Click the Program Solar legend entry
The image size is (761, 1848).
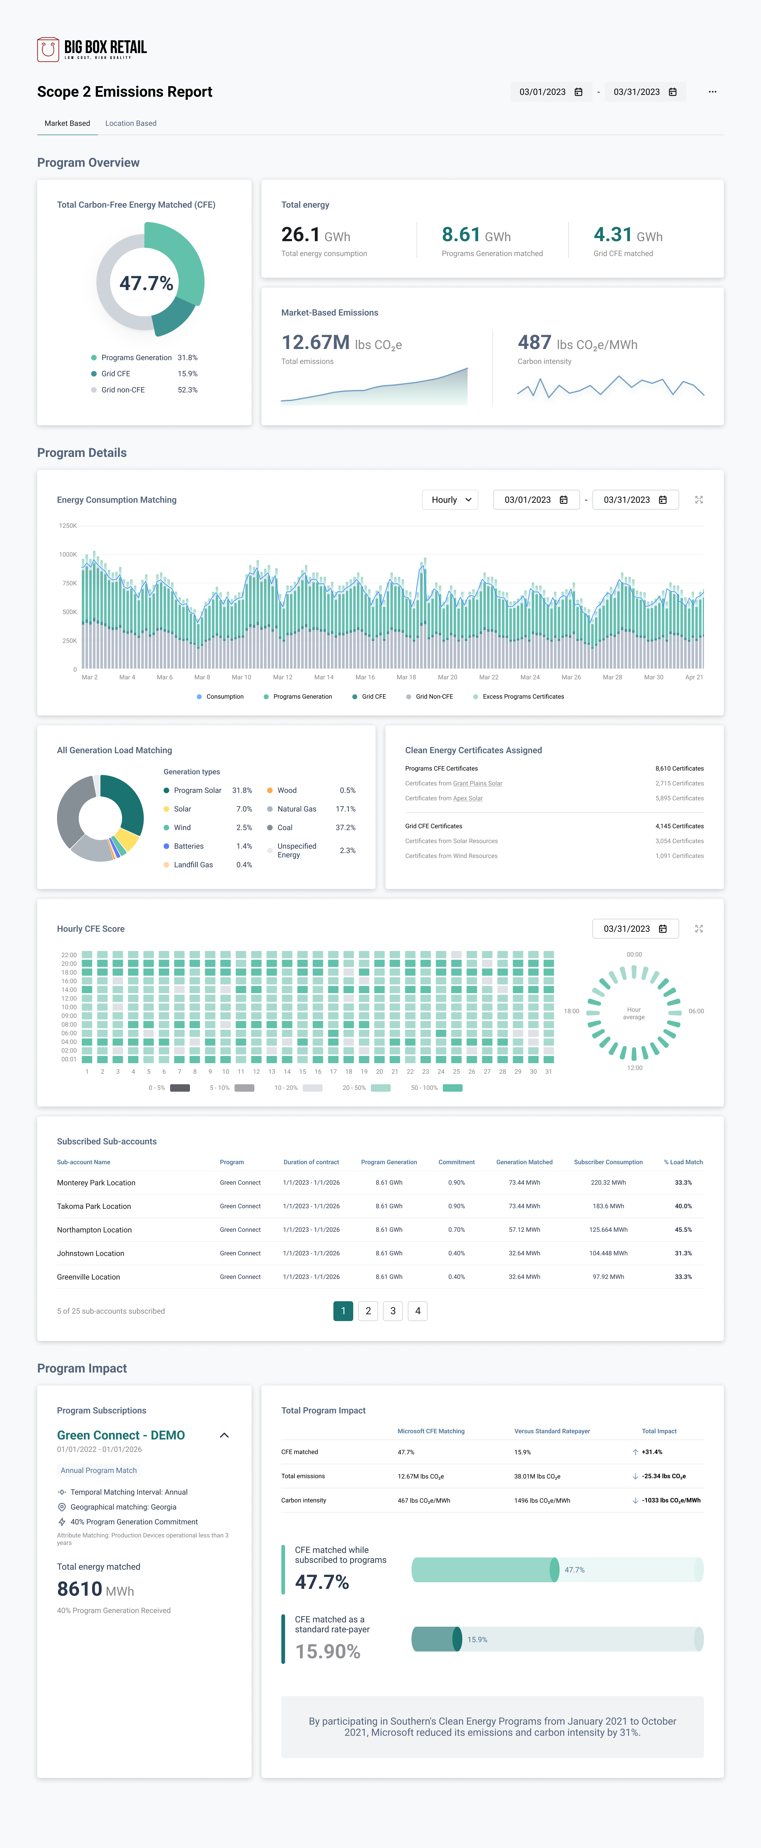[x=208, y=791]
